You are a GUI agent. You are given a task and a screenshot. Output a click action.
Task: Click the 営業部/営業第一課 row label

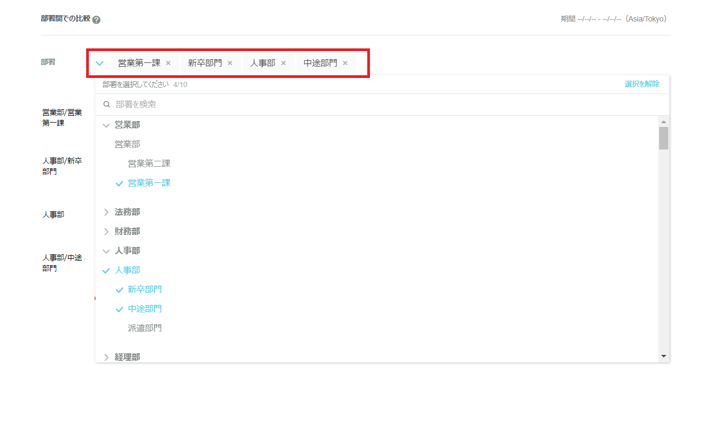tap(62, 118)
